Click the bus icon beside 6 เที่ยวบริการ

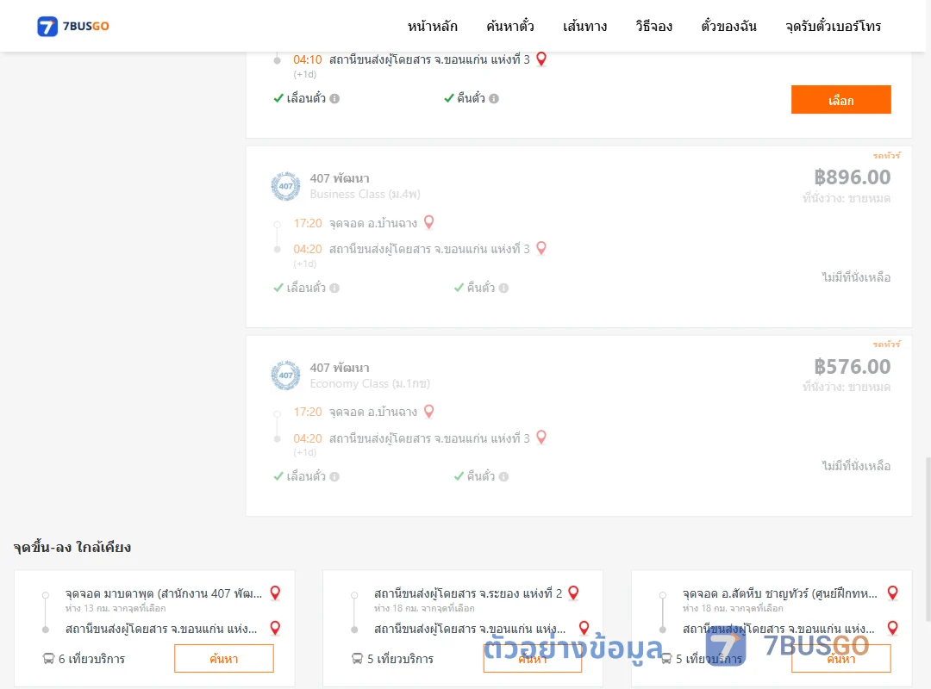[x=48, y=659]
